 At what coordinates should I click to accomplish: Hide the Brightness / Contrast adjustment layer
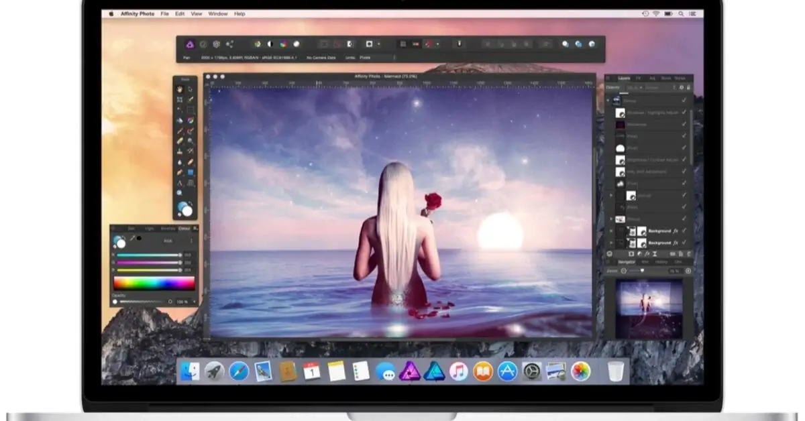684,160
